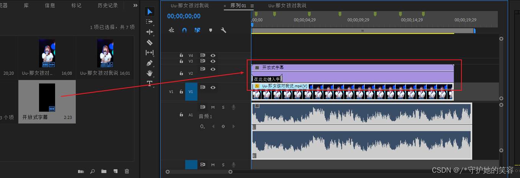The width and height of the screenshot is (520, 178).
Task: Hide track V3 output with eye icon
Action: tap(213, 61)
